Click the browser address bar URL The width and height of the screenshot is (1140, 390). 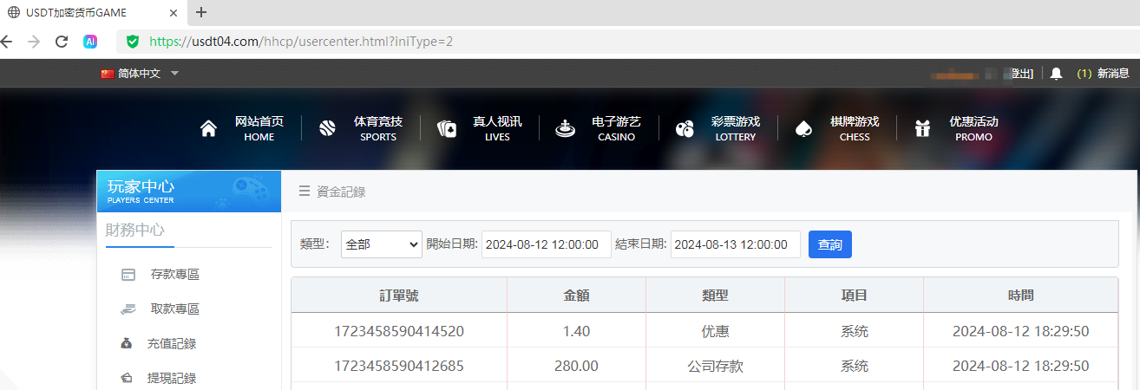point(301,41)
